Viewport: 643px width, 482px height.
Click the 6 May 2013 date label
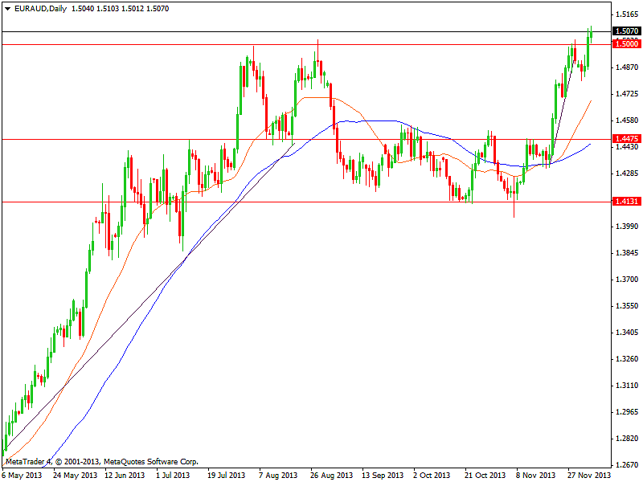tap(23, 475)
